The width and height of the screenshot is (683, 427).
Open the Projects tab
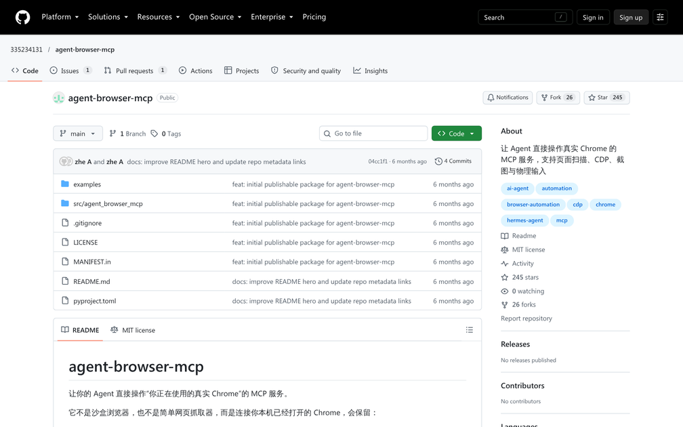[x=241, y=70]
